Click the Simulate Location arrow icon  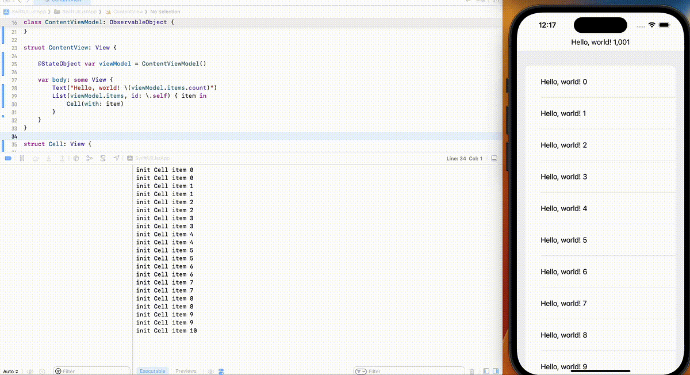[116, 158]
